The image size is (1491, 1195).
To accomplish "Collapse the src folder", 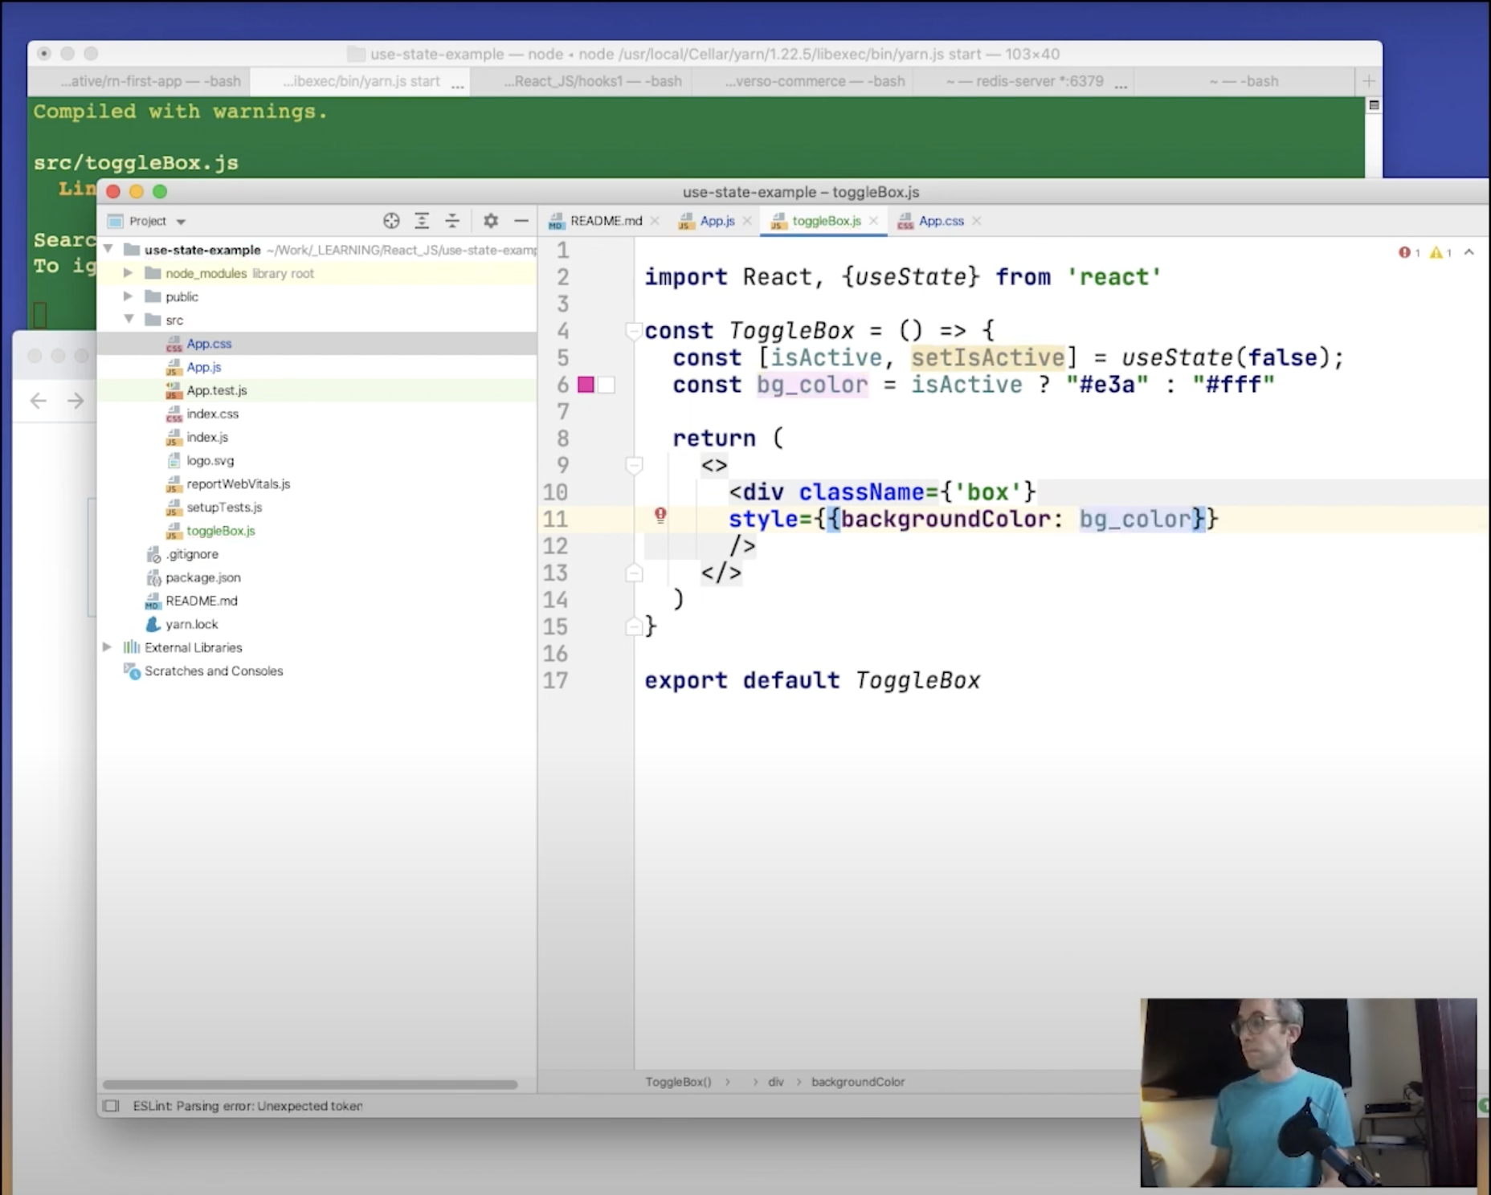I will (x=129, y=320).
